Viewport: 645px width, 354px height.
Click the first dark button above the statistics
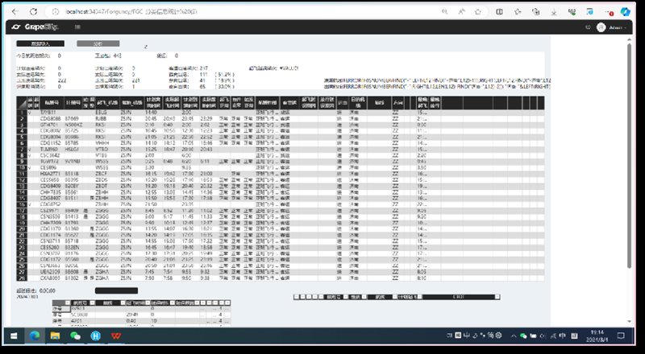(39, 43)
